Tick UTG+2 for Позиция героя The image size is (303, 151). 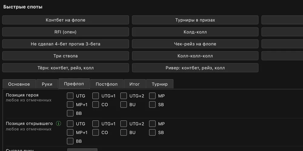pyautogui.click(x=124, y=96)
